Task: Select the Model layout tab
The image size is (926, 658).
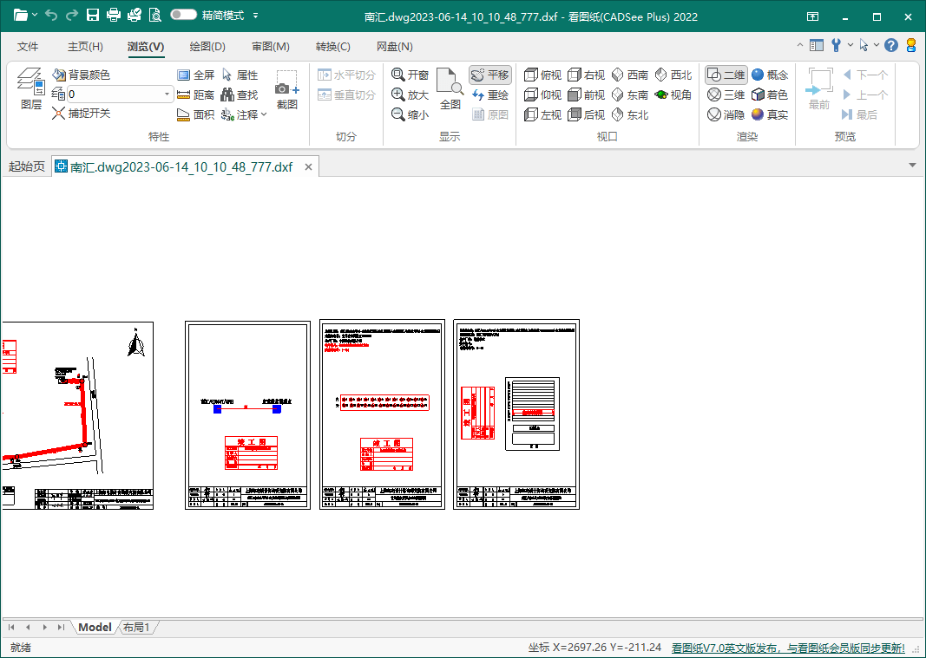Action: pyautogui.click(x=95, y=628)
